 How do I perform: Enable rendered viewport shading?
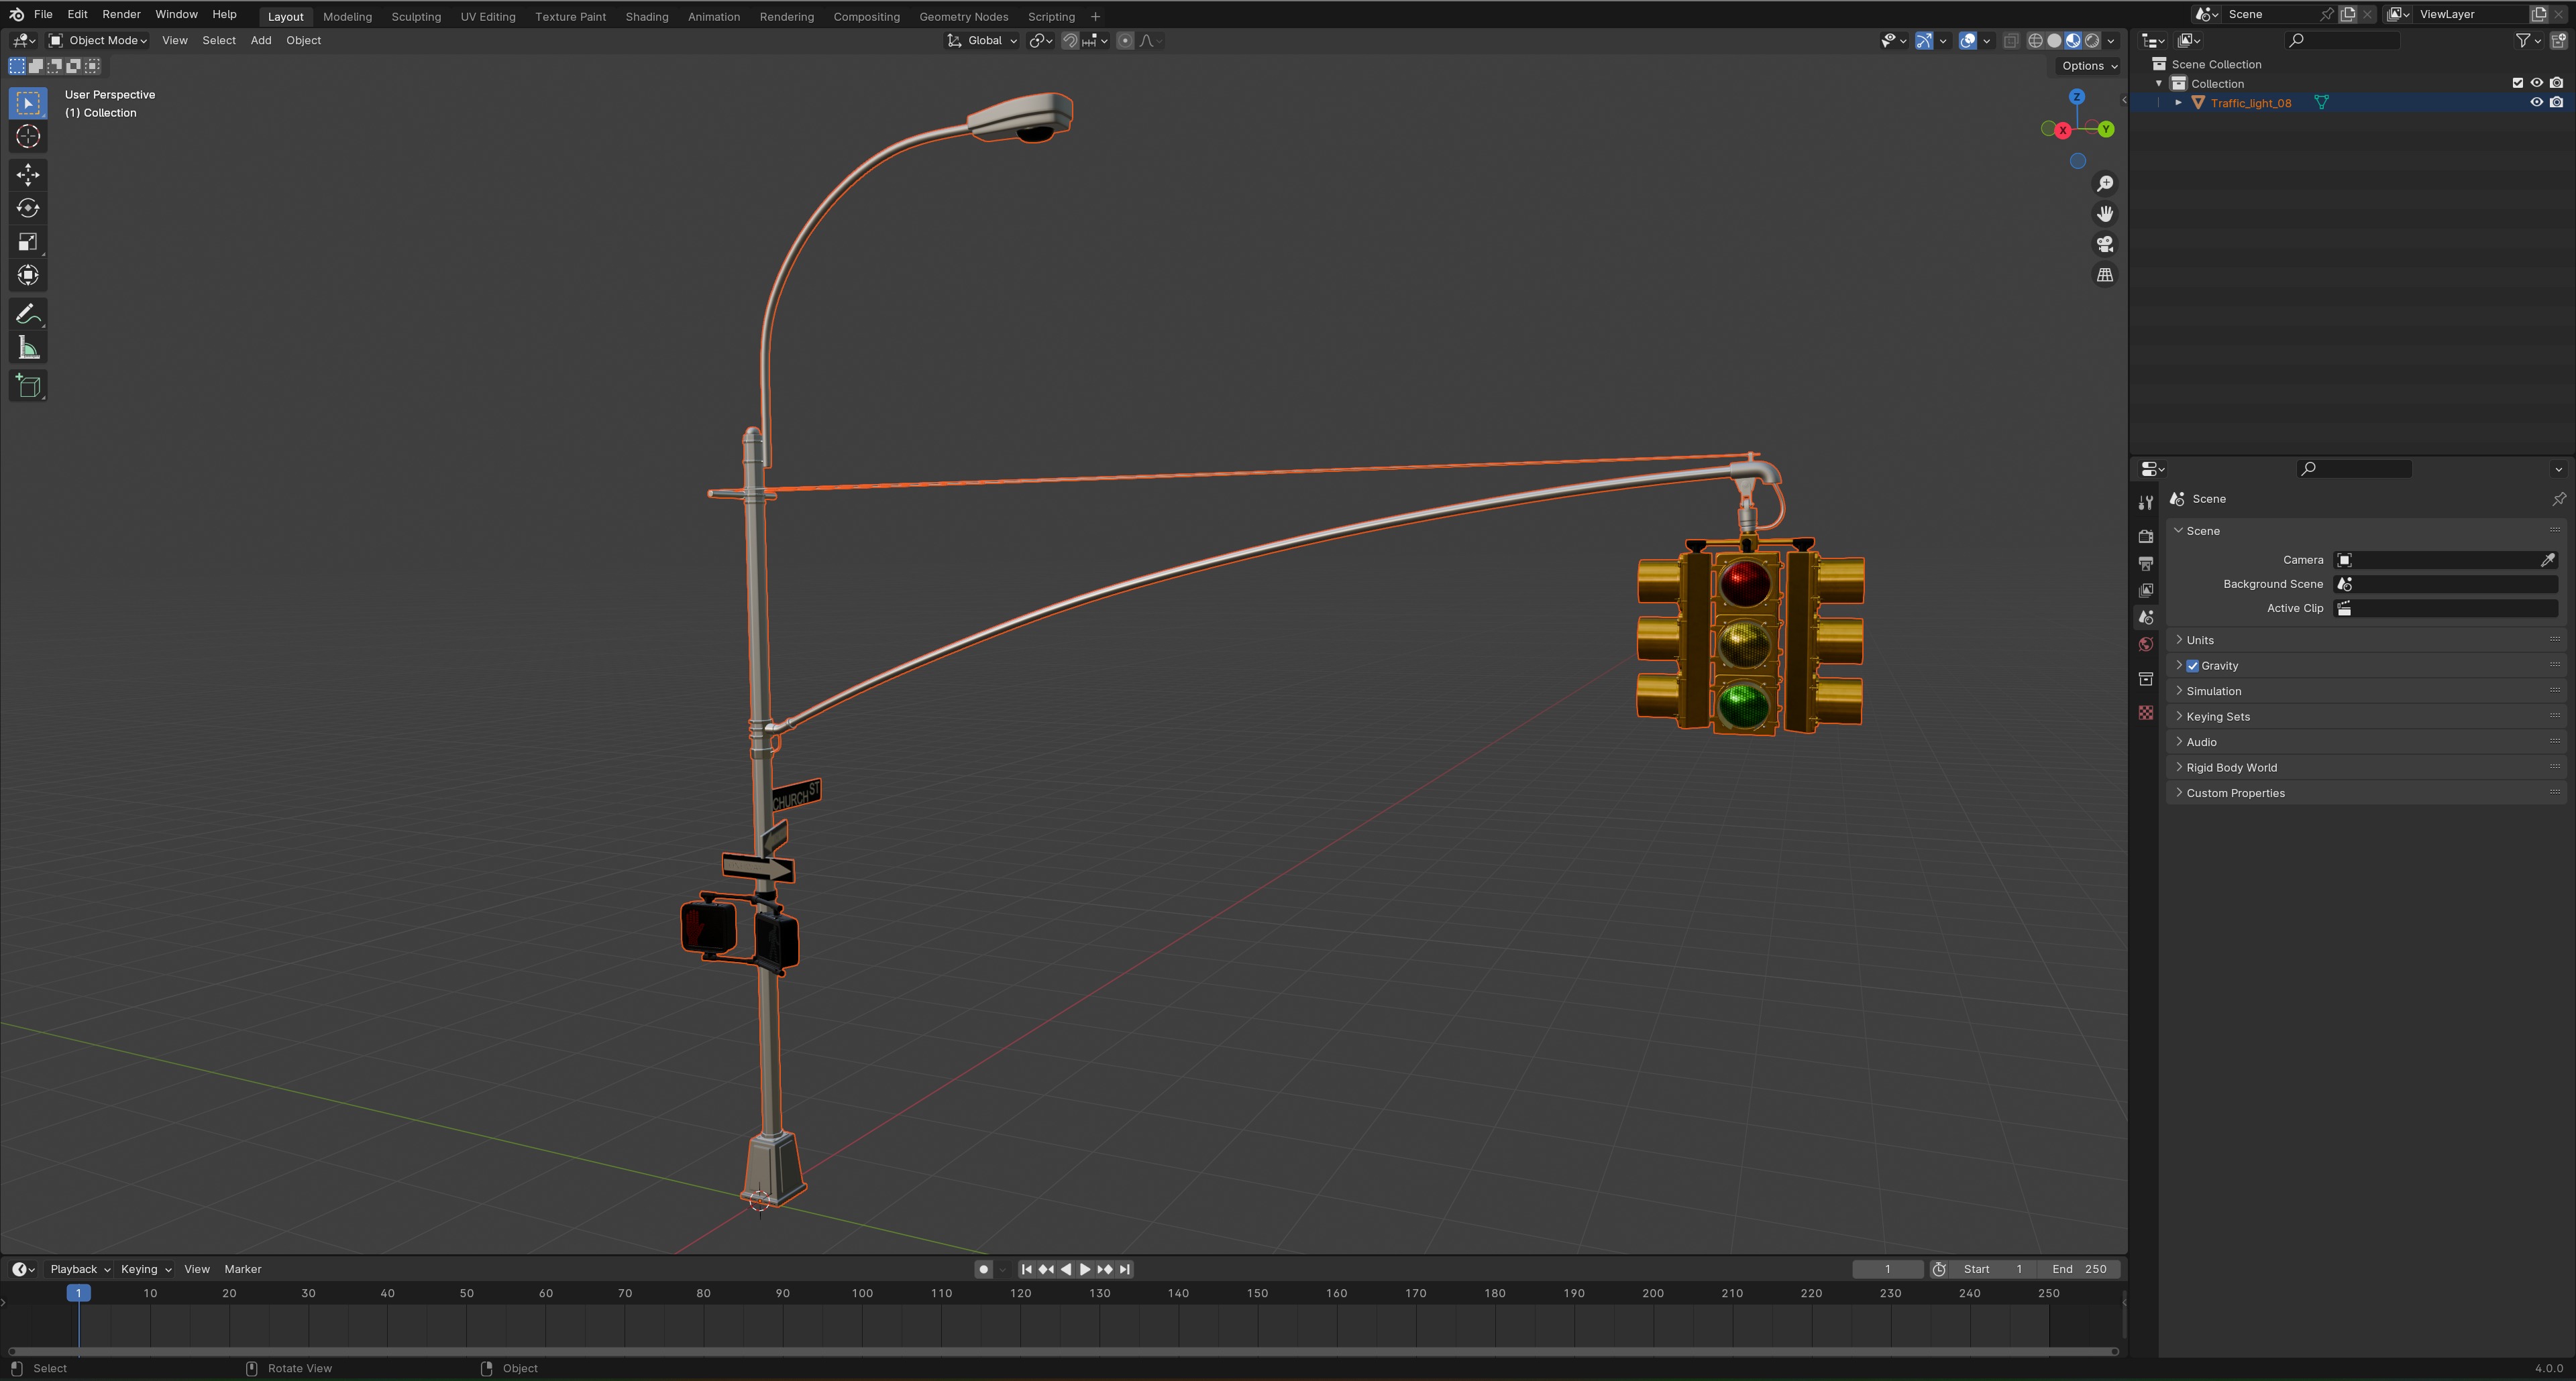click(2092, 41)
